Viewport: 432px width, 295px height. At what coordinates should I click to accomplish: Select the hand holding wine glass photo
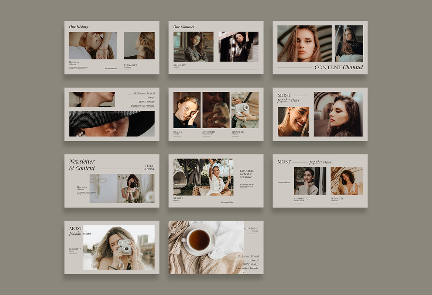click(x=216, y=110)
